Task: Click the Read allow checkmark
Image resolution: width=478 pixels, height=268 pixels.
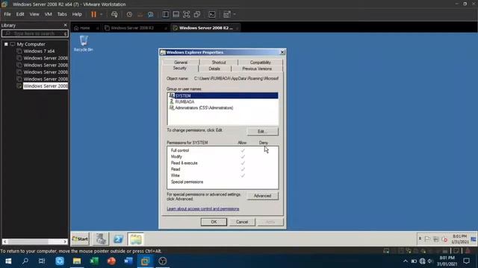Action: pyautogui.click(x=243, y=169)
